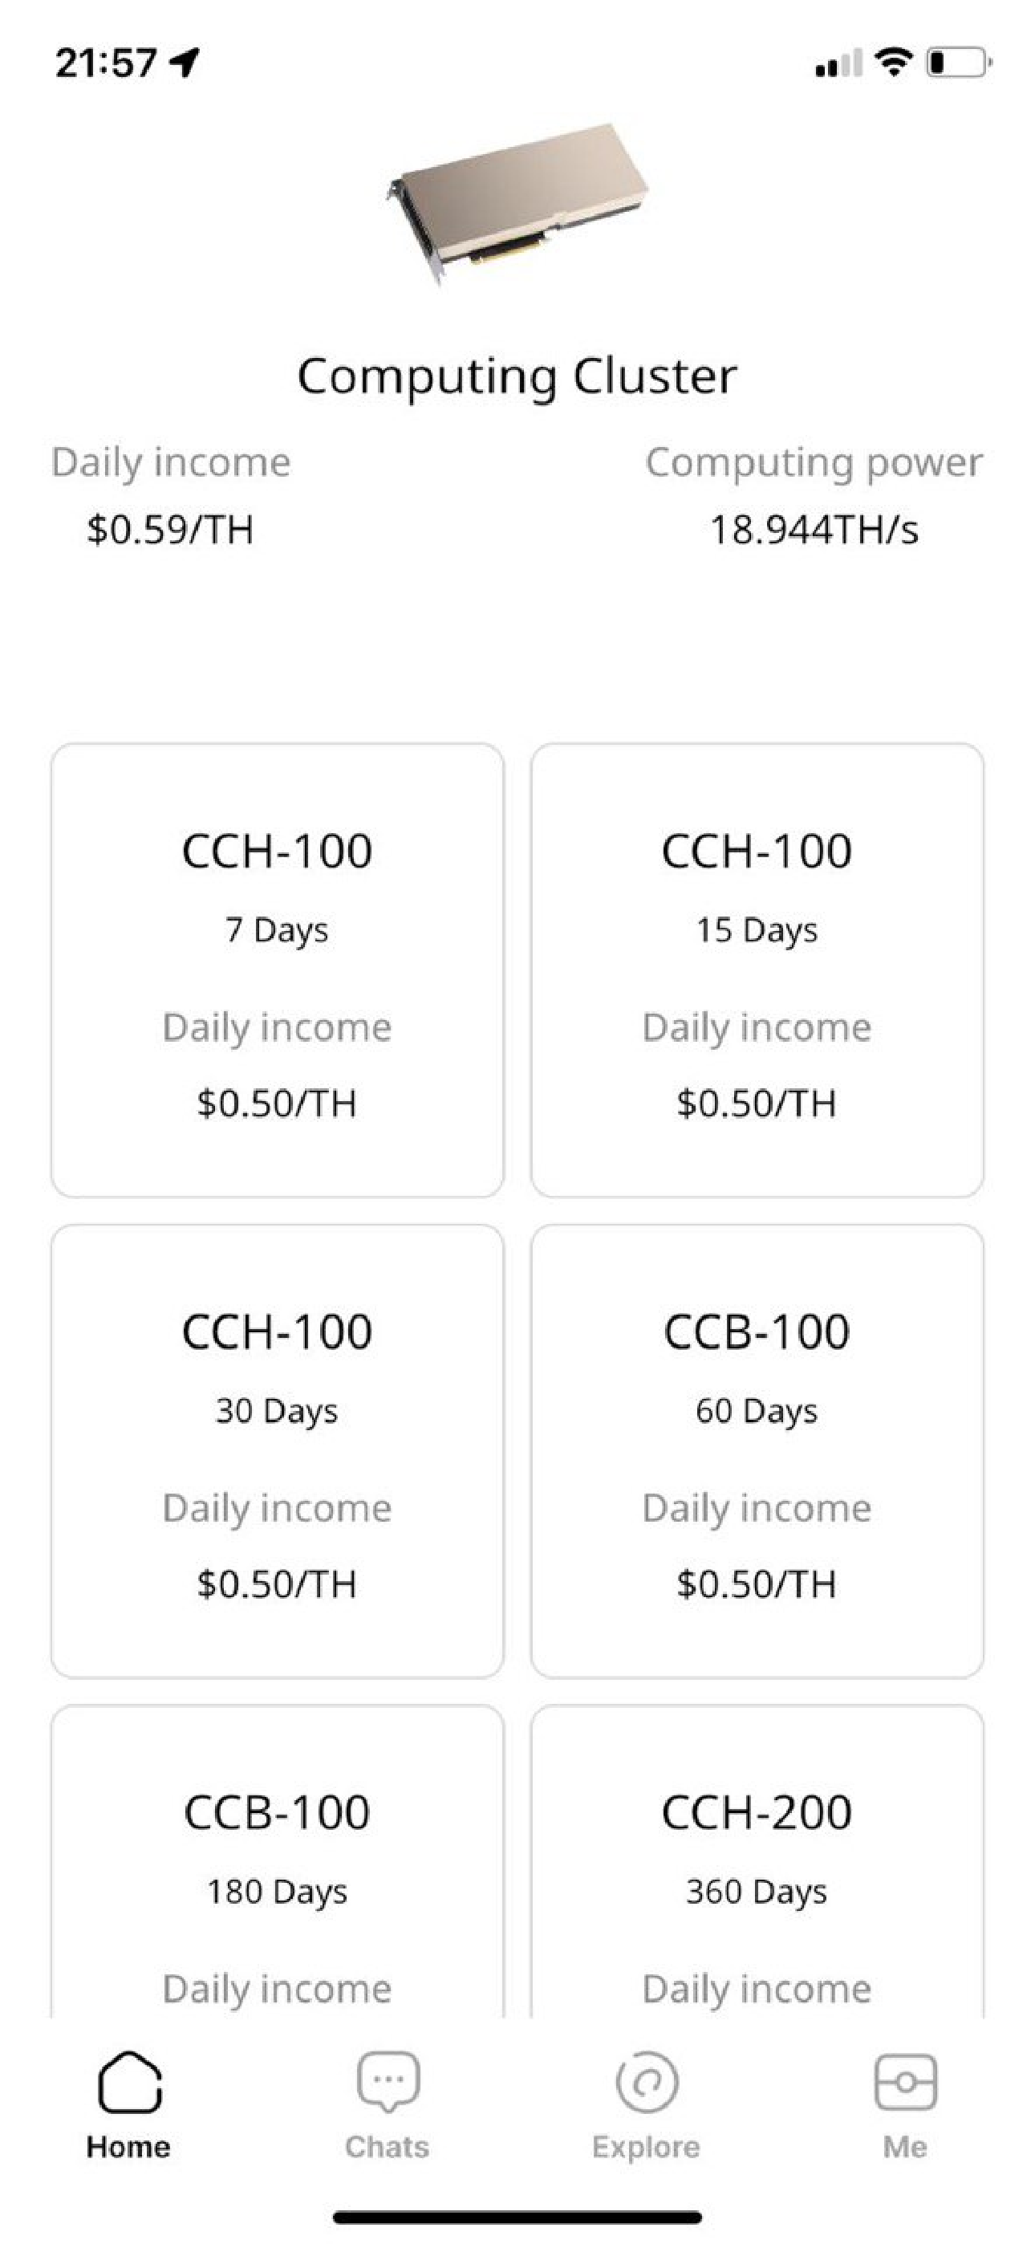Tap the cellular signal bars icon
Viewport: 1035px width, 2244px height.
tap(839, 63)
